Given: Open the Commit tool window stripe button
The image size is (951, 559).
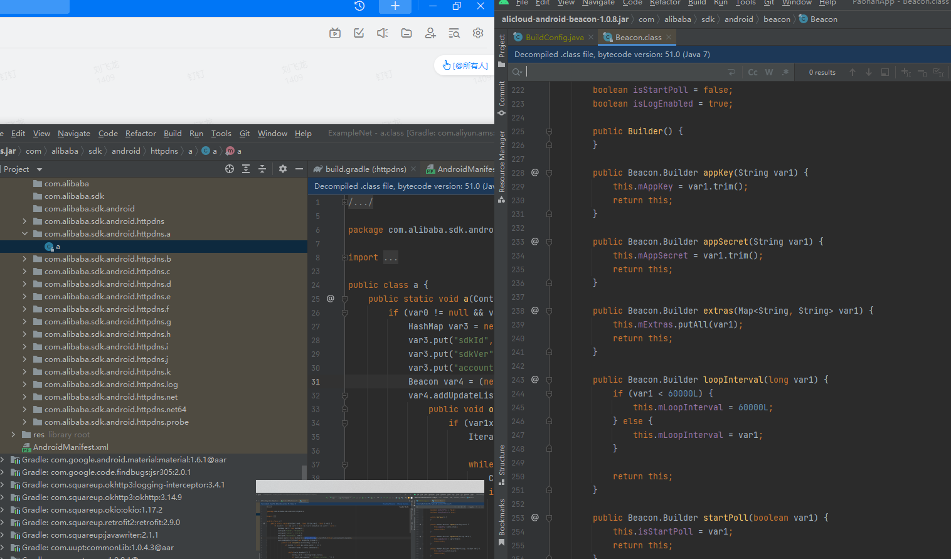Looking at the screenshot, I should click(x=502, y=98).
